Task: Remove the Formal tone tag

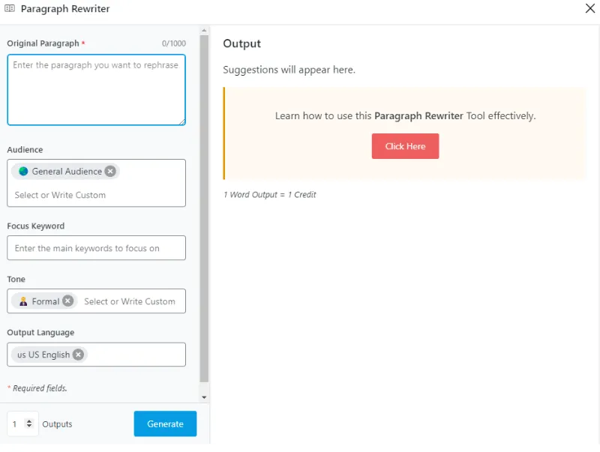Action: (68, 301)
